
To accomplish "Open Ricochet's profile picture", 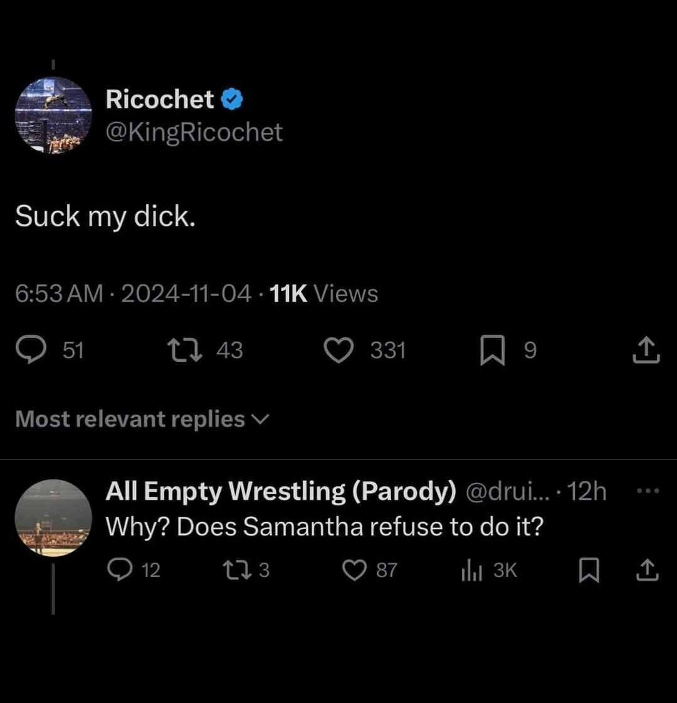I will coord(53,115).
